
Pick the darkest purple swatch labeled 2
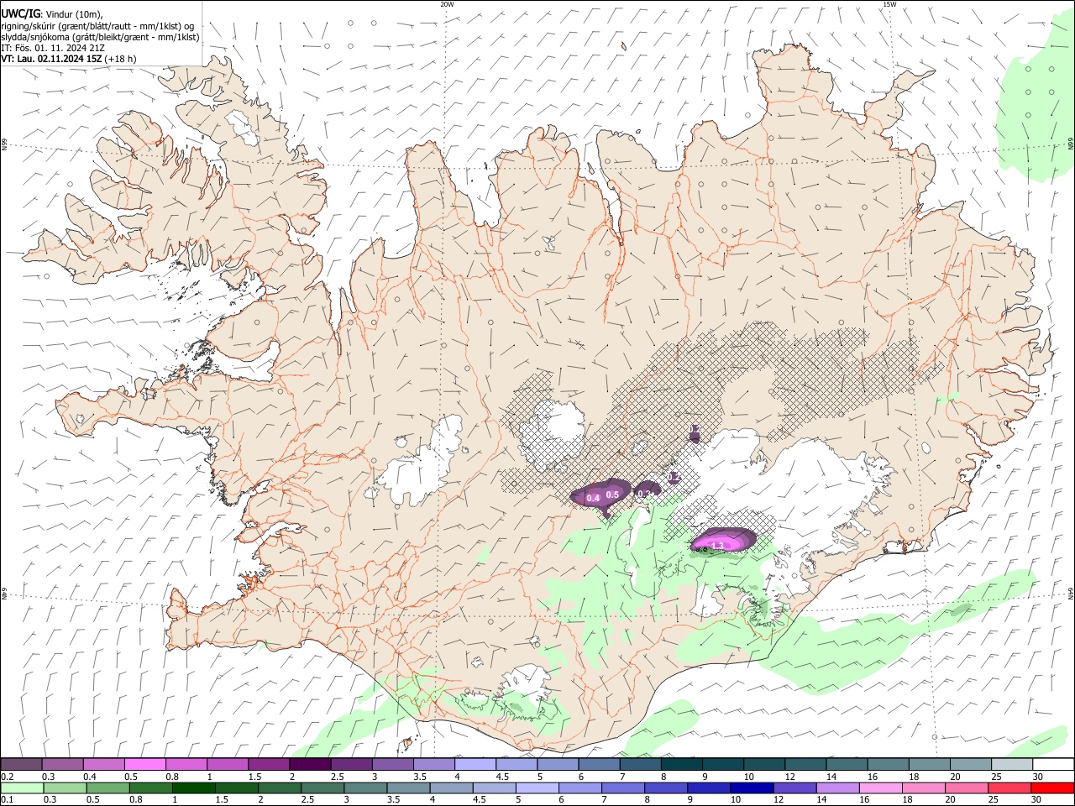pos(310,764)
